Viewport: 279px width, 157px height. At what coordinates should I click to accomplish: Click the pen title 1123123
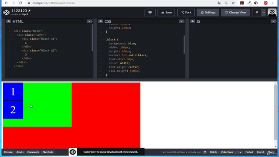(x=19, y=10)
